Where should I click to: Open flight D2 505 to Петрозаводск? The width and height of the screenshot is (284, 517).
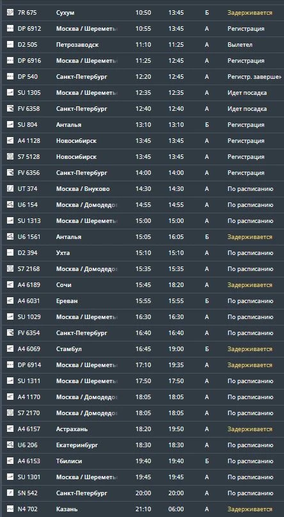(x=143, y=44)
